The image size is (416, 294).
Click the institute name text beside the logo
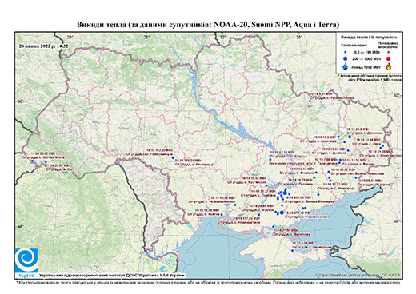pos(112,275)
